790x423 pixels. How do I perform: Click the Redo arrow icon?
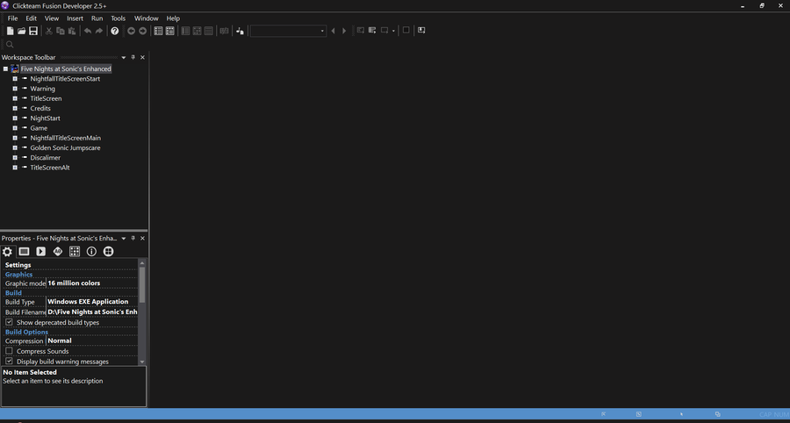pyautogui.click(x=99, y=32)
